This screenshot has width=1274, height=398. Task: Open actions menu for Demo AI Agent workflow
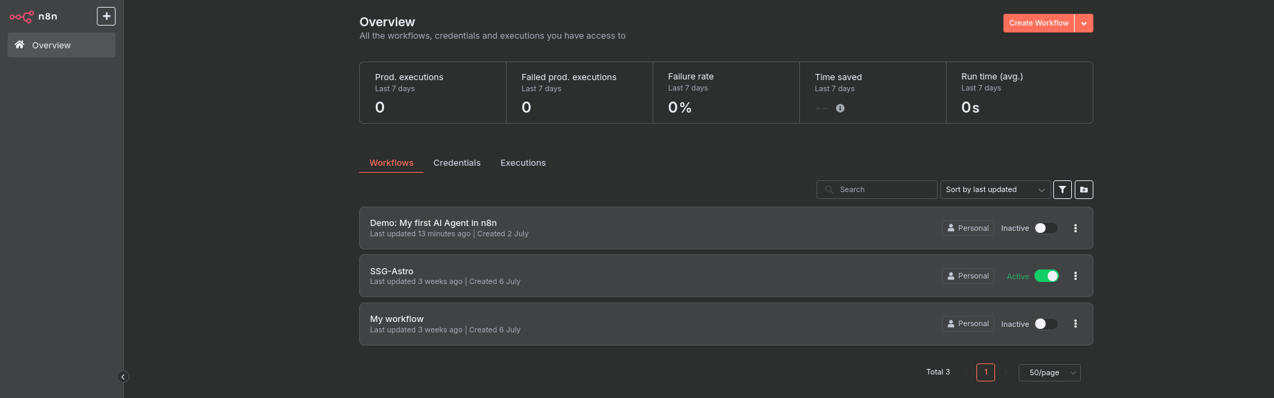point(1075,228)
